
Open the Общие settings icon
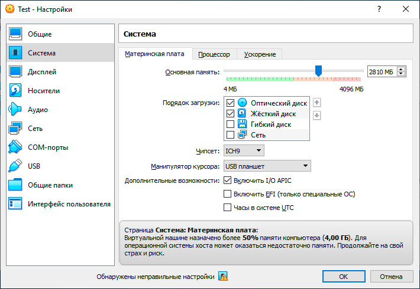point(15,34)
